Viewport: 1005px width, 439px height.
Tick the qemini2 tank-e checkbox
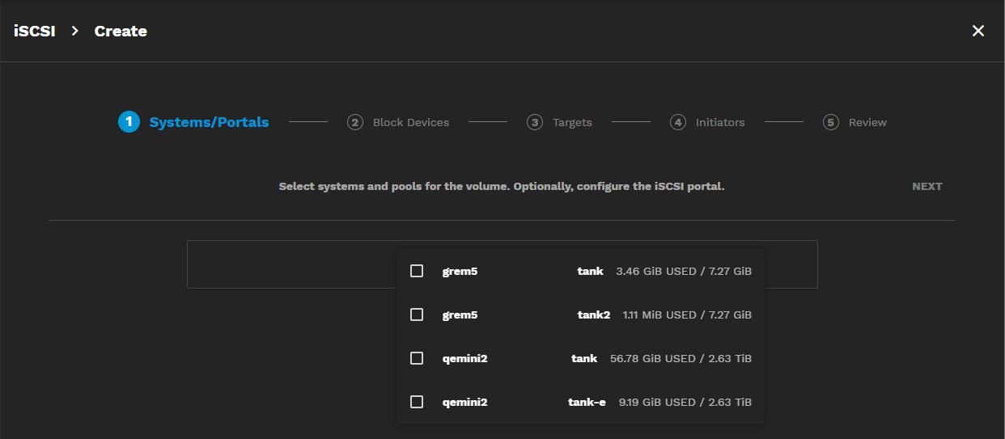(x=417, y=402)
